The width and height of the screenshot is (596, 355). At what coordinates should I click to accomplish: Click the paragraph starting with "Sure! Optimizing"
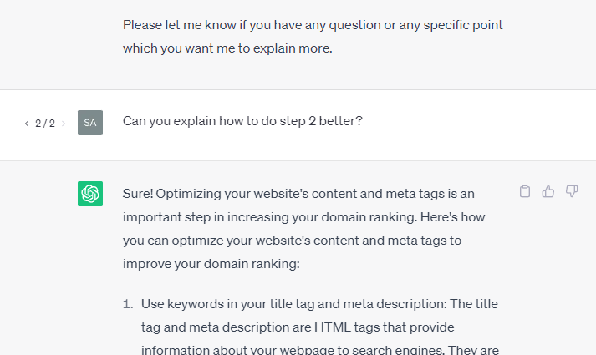(x=298, y=217)
